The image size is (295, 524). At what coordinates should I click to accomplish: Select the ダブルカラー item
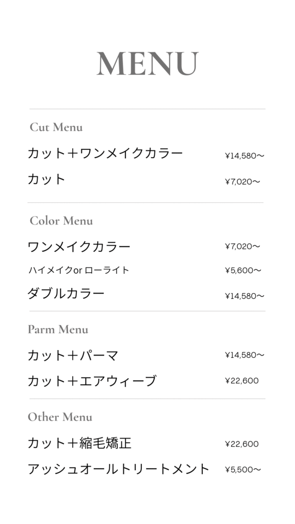[x=66, y=293]
